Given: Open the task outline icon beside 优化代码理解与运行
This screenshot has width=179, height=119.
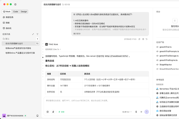Looking at the screenshot, I should (x=37, y=44).
